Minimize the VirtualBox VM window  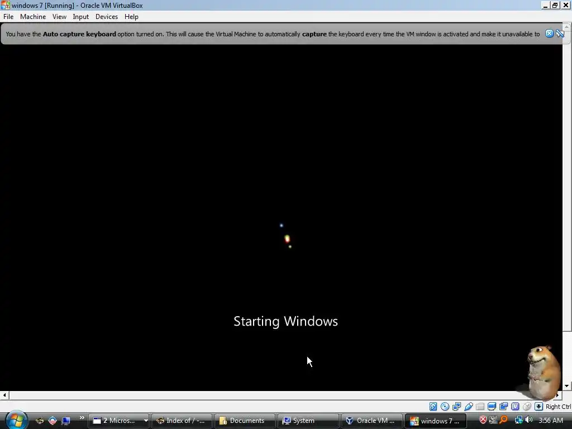pos(545,5)
